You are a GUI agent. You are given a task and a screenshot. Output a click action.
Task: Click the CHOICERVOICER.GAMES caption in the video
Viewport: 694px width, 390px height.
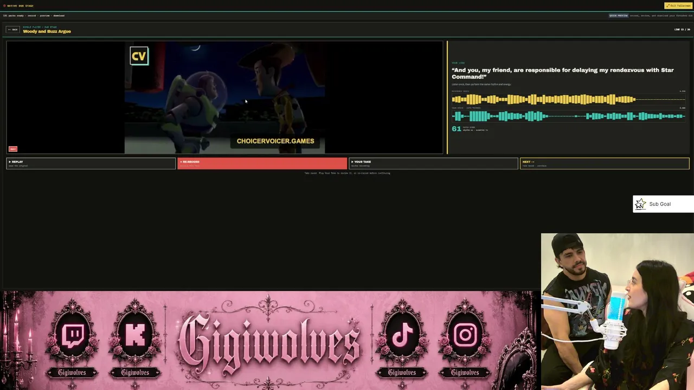[275, 141]
